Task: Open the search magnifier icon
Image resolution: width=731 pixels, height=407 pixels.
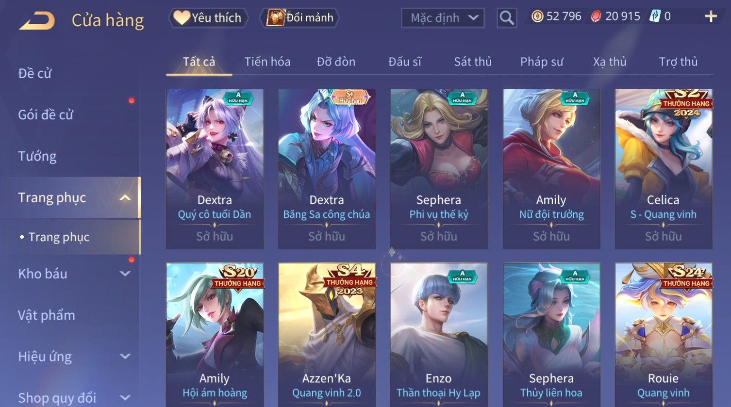Action: tap(506, 18)
